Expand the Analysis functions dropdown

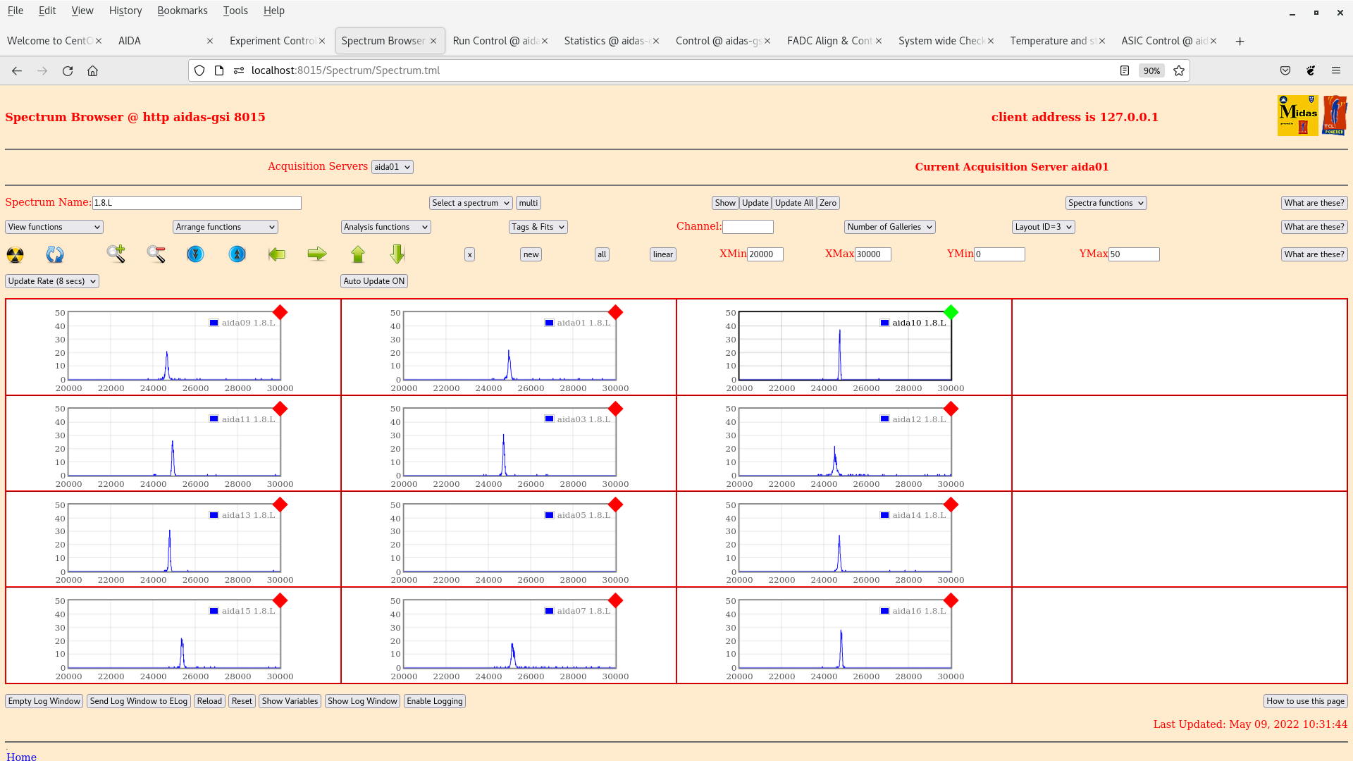click(385, 227)
